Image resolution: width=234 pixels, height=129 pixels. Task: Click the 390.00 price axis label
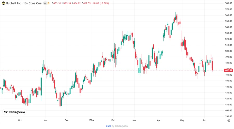tap(229, 116)
